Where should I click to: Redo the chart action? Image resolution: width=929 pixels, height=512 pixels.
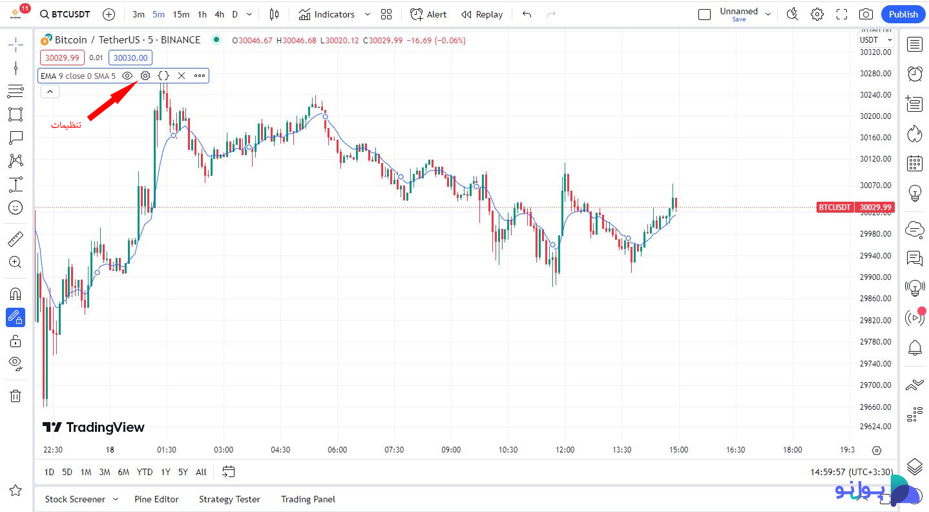[x=551, y=14]
